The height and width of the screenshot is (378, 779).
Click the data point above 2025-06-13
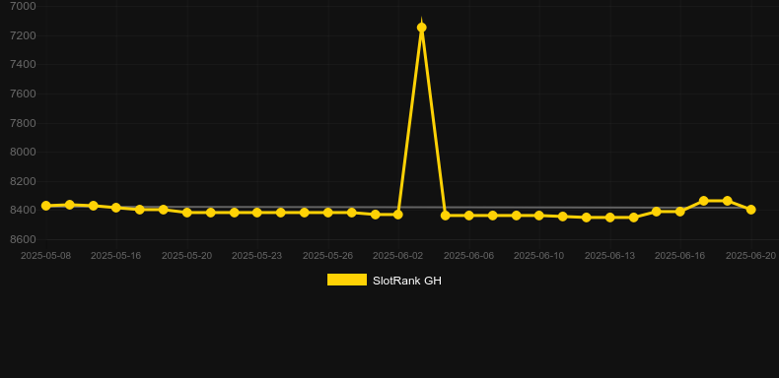610,218
